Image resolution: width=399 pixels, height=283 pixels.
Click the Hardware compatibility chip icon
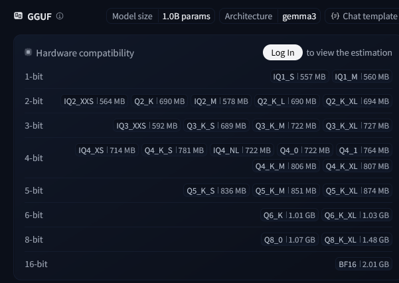point(29,52)
